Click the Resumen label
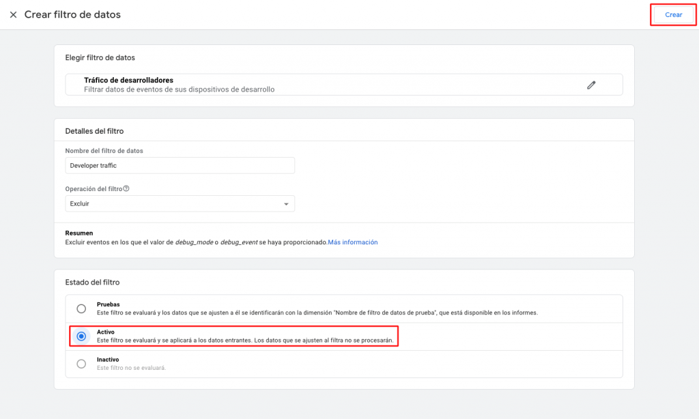The image size is (699, 419). point(79,233)
